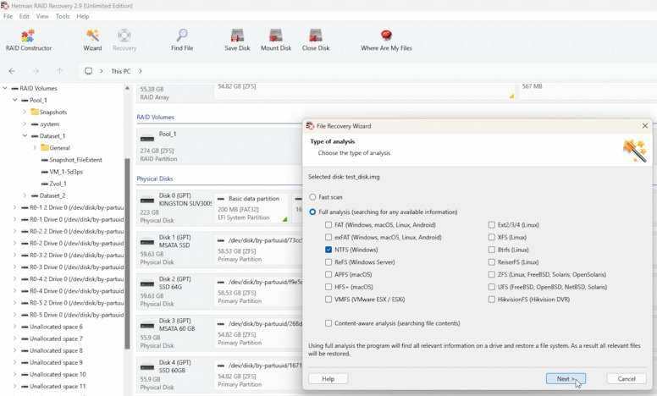Open the RAID Constructor tool

point(29,40)
